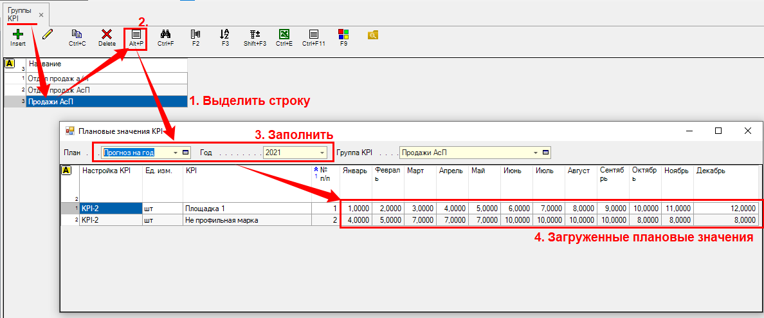Image resolution: width=764 pixels, height=318 pixels.
Task: Click the Ctrl+F binoculars search icon
Action: point(165,33)
